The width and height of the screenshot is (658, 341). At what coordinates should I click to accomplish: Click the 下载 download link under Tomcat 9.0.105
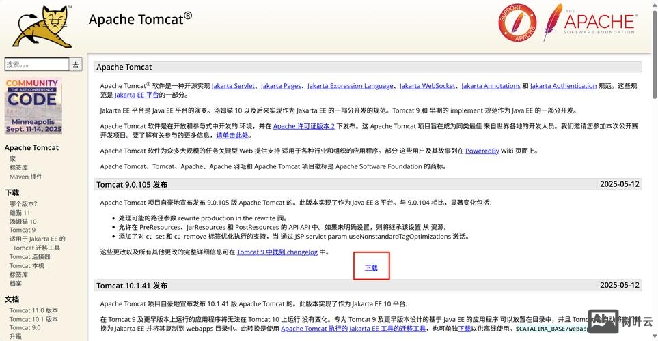[x=371, y=267]
